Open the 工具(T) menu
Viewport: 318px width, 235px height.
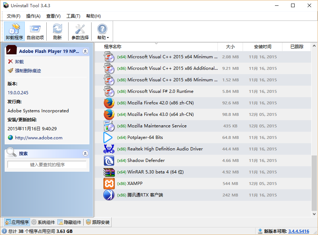73,16
